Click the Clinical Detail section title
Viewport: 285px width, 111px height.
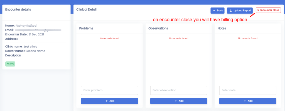click(x=86, y=9)
